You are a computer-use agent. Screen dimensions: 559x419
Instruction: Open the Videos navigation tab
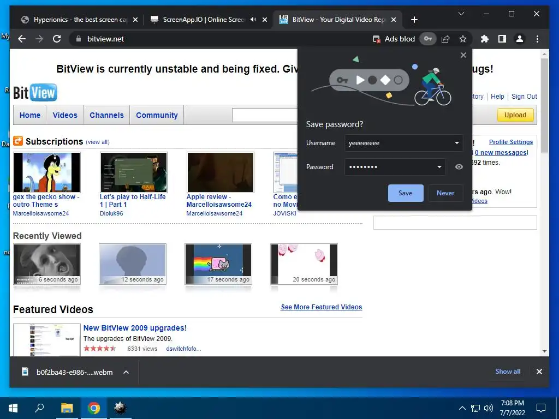coord(65,115)
